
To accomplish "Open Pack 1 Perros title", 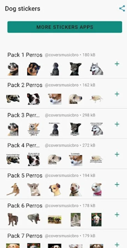I will [x=25, y=55].
